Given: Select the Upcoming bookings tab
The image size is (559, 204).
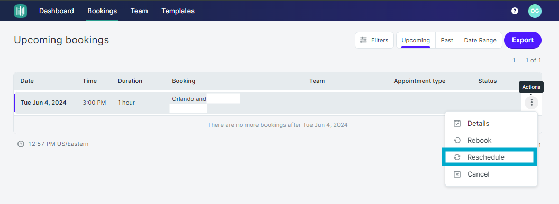Looking at the screenshot, I should [x=416, y=40].
